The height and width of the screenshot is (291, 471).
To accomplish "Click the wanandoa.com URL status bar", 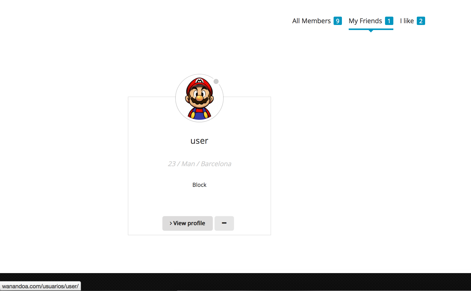I will tap(40, 286).
